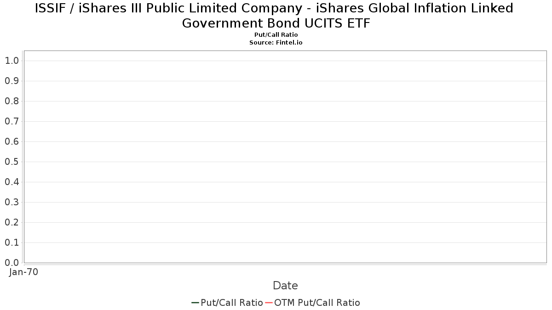Click the 0.8 y-axis tick label
This screenshot has height=310, width=552.
[x=11, y=101]
